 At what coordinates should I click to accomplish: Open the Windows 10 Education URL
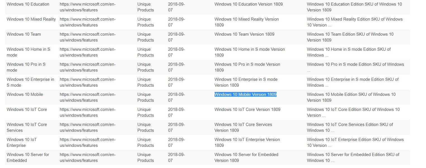pos(87,7)
